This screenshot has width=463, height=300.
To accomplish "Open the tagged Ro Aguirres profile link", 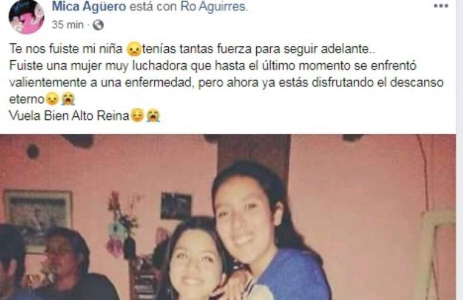I will [x=213, y=7].
